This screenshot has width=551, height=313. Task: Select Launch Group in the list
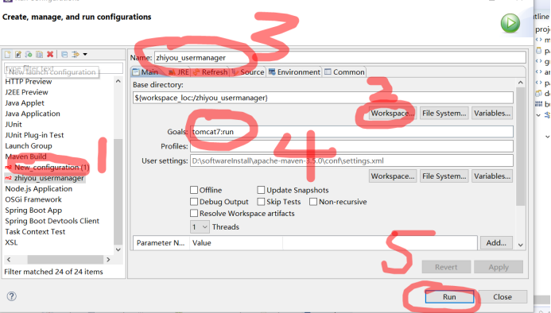coord(29,146)
